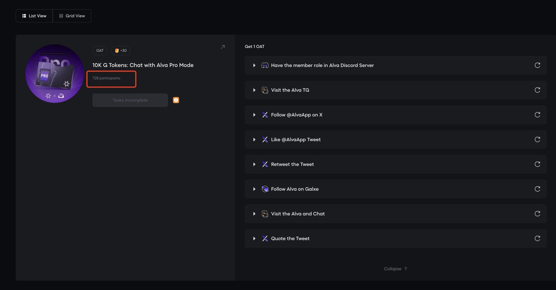Image resolution: width=556 pixels, height=290 pixels.
Task: Click the +30 points badge
Action: (120, 50)
